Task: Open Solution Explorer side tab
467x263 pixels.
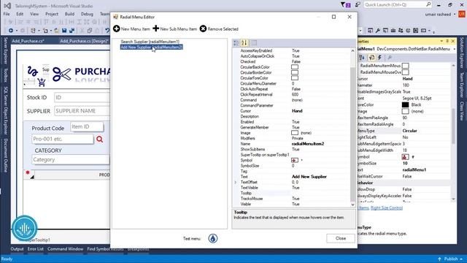Action: tap(462, 53)
